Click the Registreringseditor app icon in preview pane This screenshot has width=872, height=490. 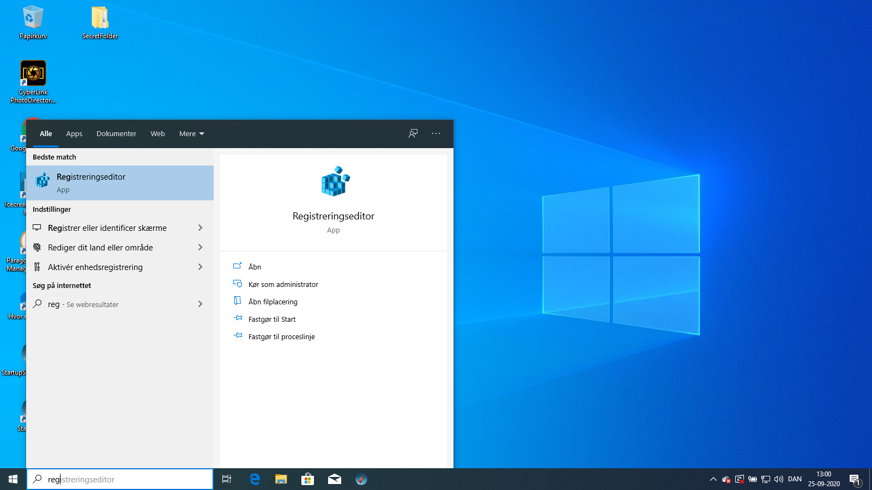(333, 182)
